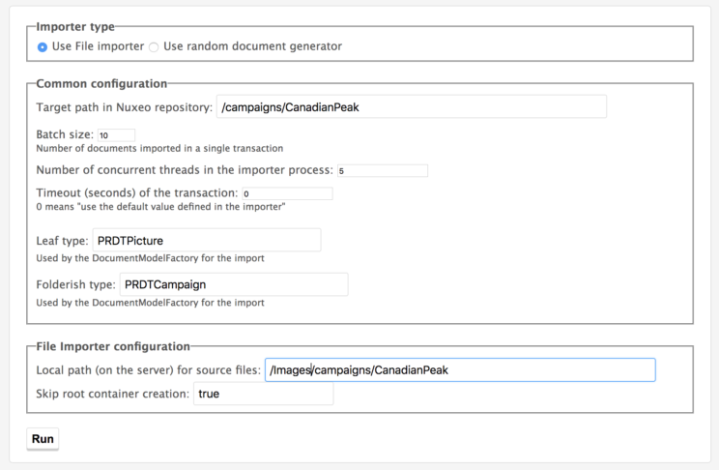Viewport: 719px width, 470px height.
Task: Click the concurrent threads number field
Action: pos(382,170)
